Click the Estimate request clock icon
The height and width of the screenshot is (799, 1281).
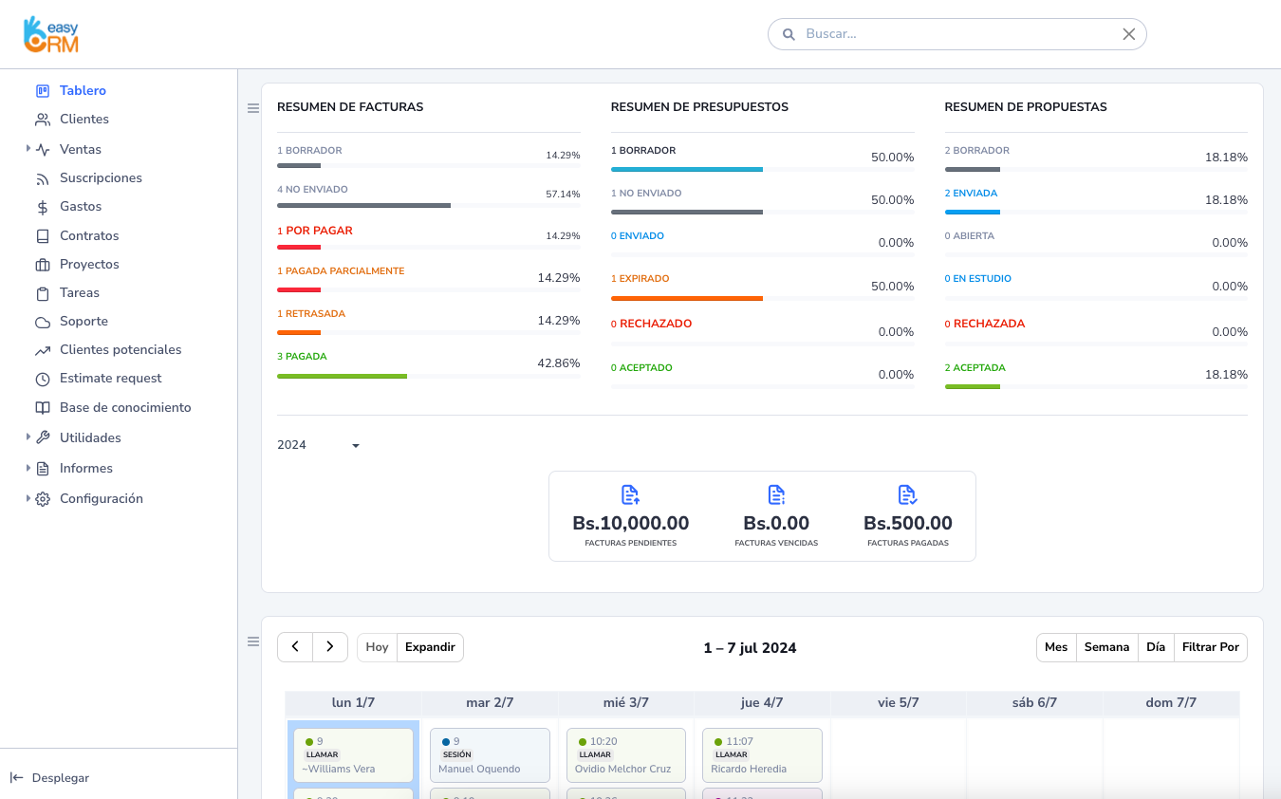[43, 379]
